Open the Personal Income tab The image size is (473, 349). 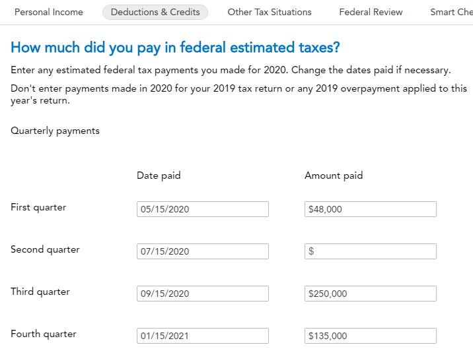[x=49, y=12]
